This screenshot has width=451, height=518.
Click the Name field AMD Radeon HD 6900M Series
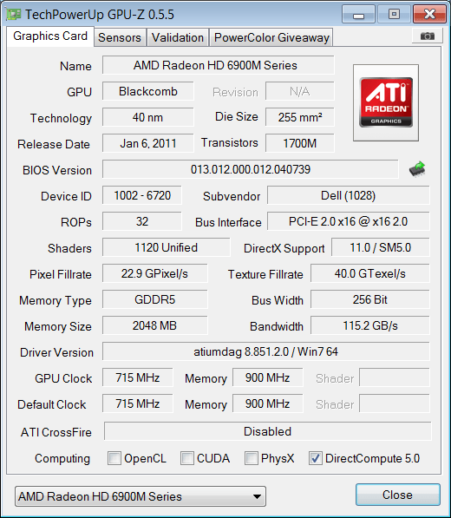point(219,65)
